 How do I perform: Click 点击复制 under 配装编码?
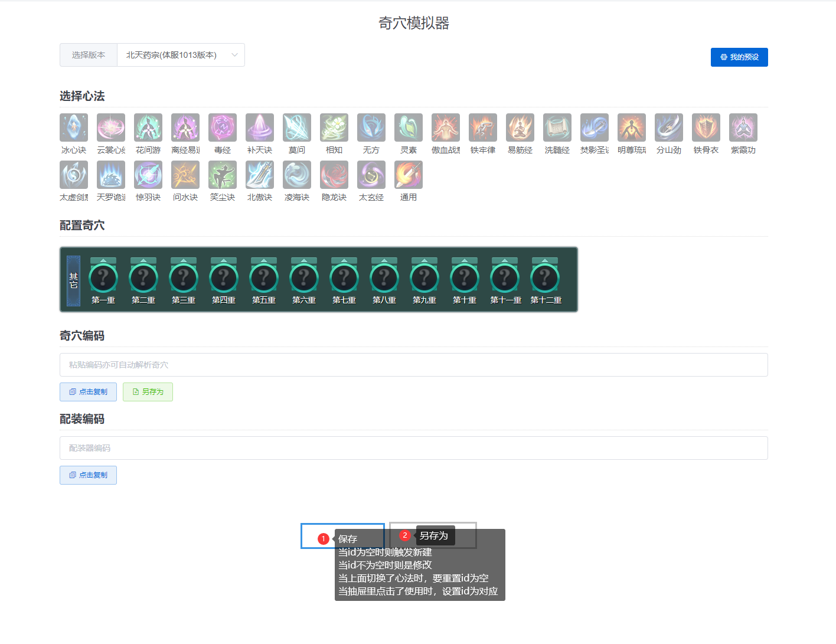tap(88, 475)
